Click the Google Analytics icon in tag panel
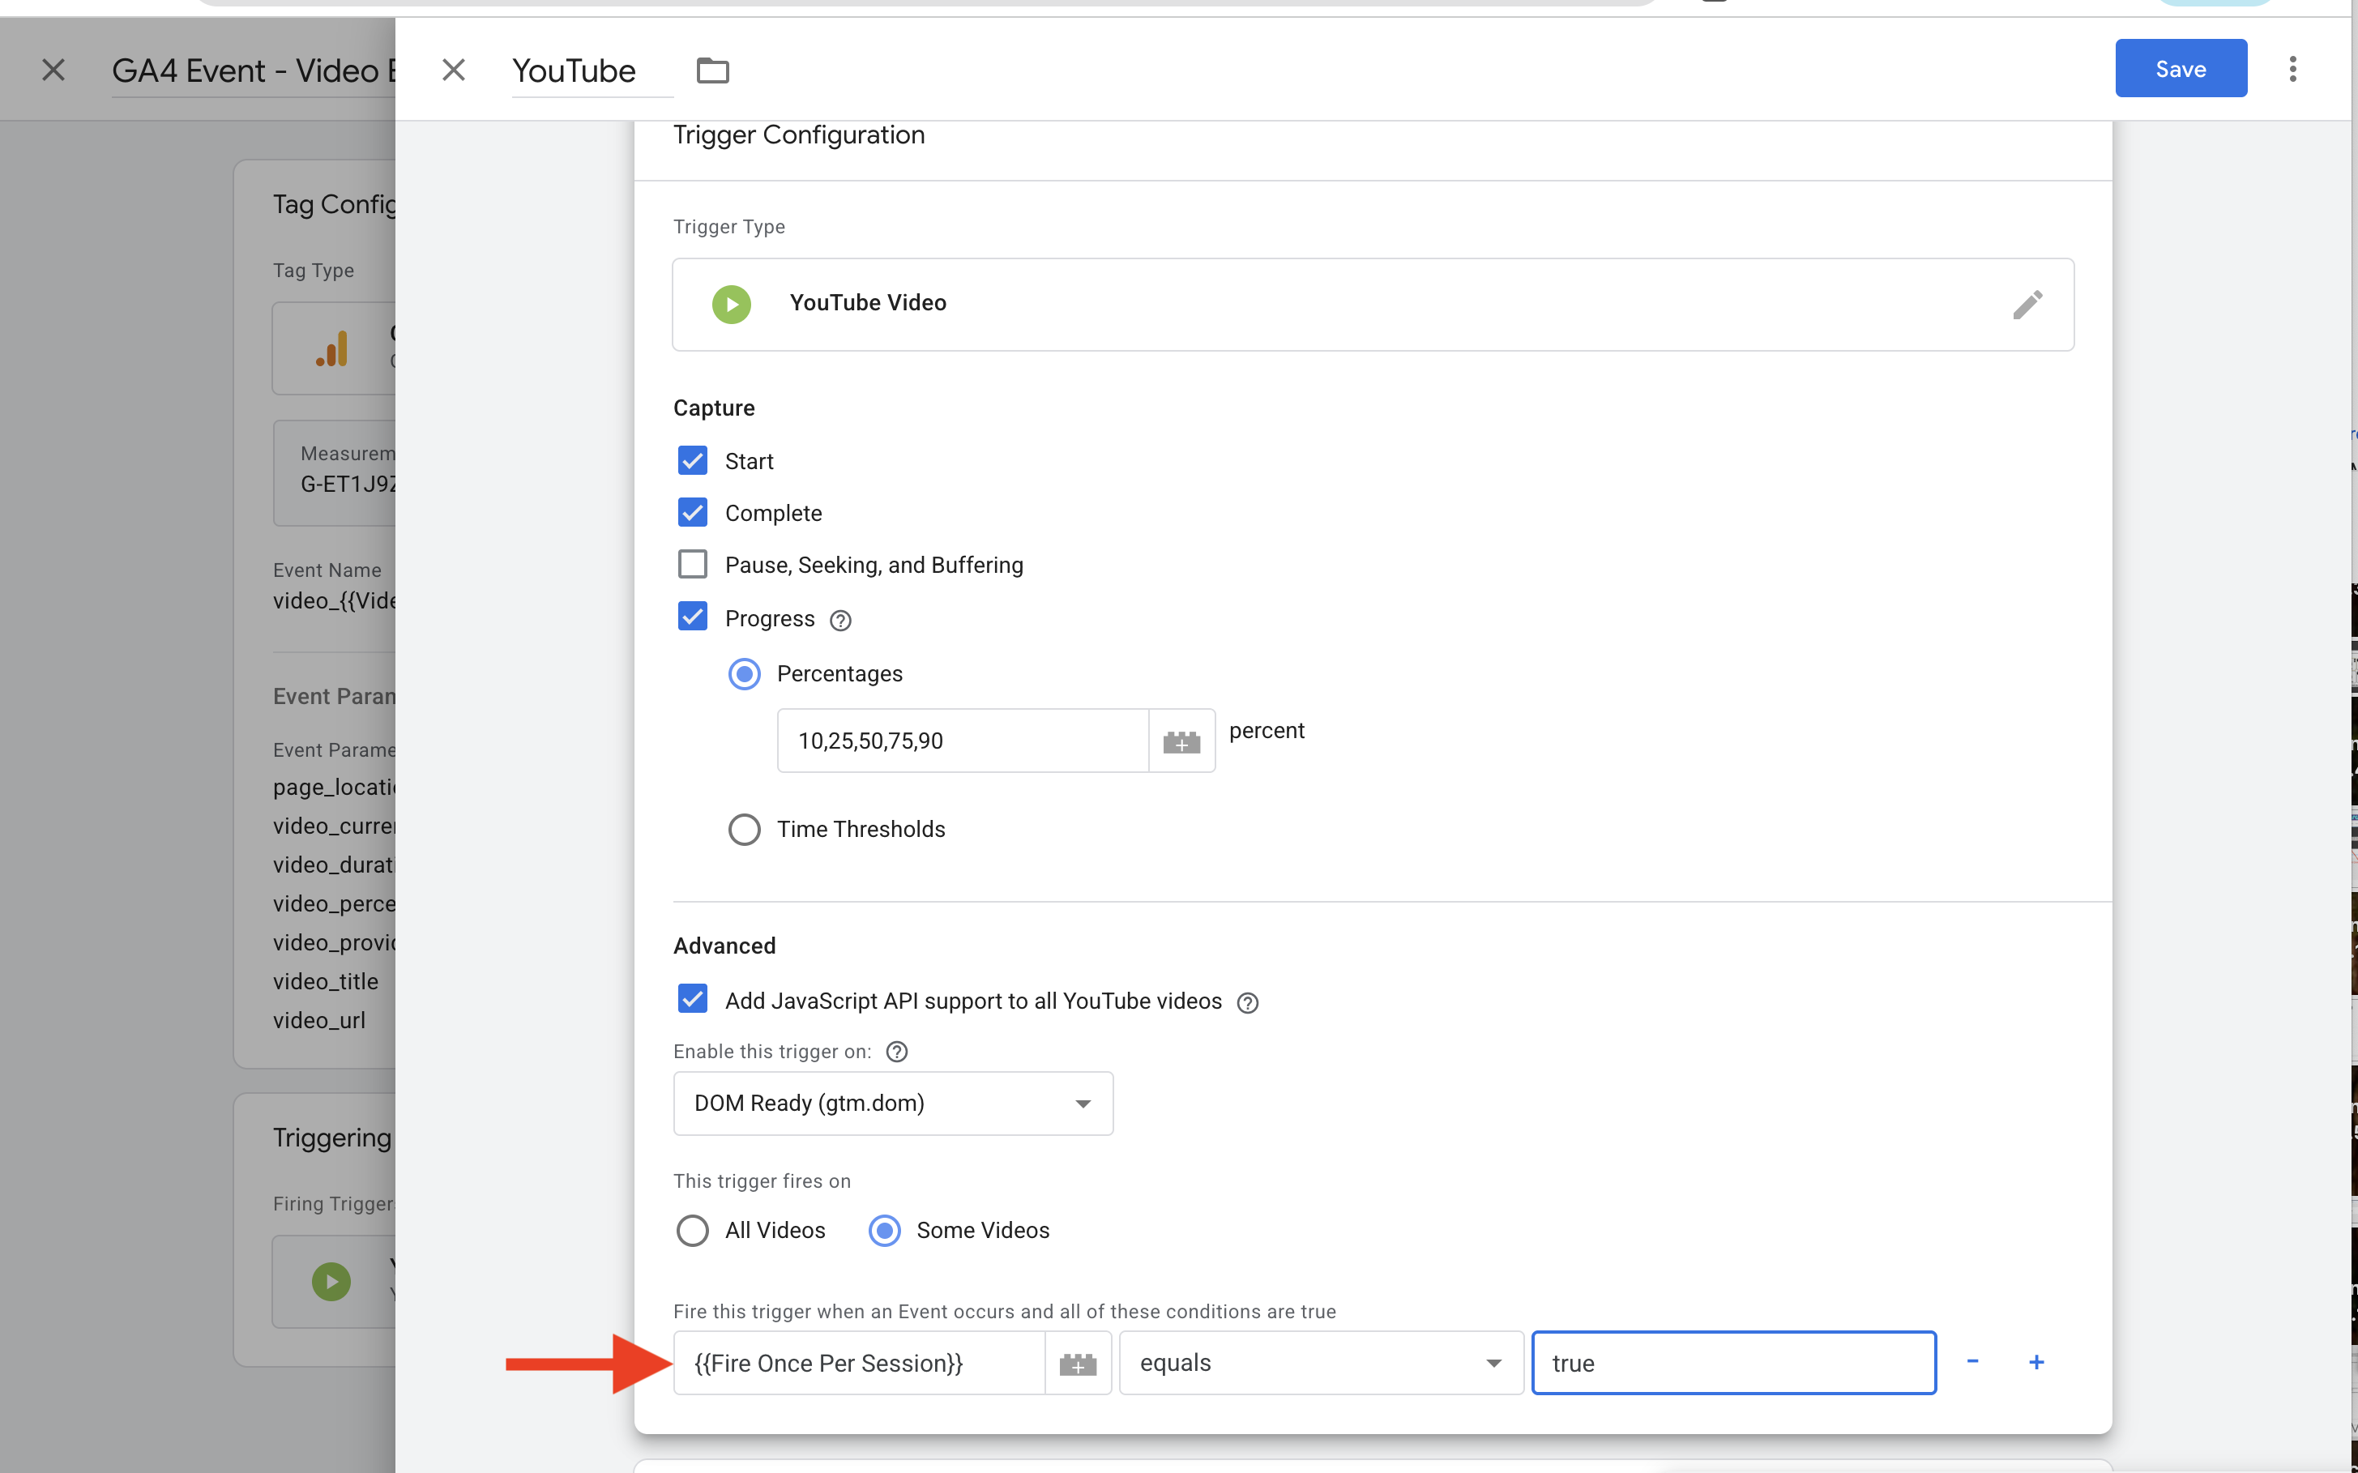Screen dimensions: 2358x1473 (331, 348)
